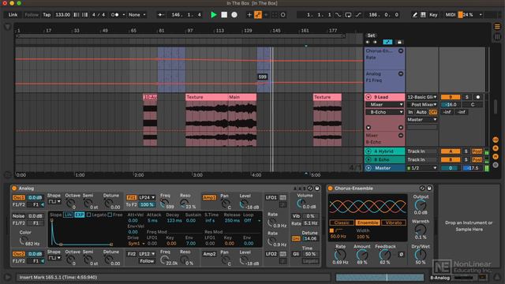Start playback with the green Play button

pyautogui.click(x=214, y=15)
